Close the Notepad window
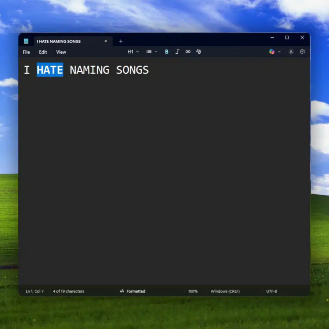Screen dimensions: 329x329 click(302, 38)
